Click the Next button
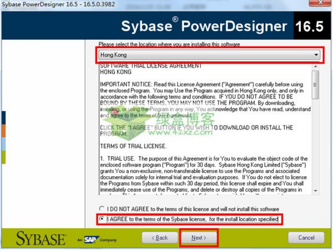The height and width of the screenshot is (251, 333). click(x=199, y=238)
